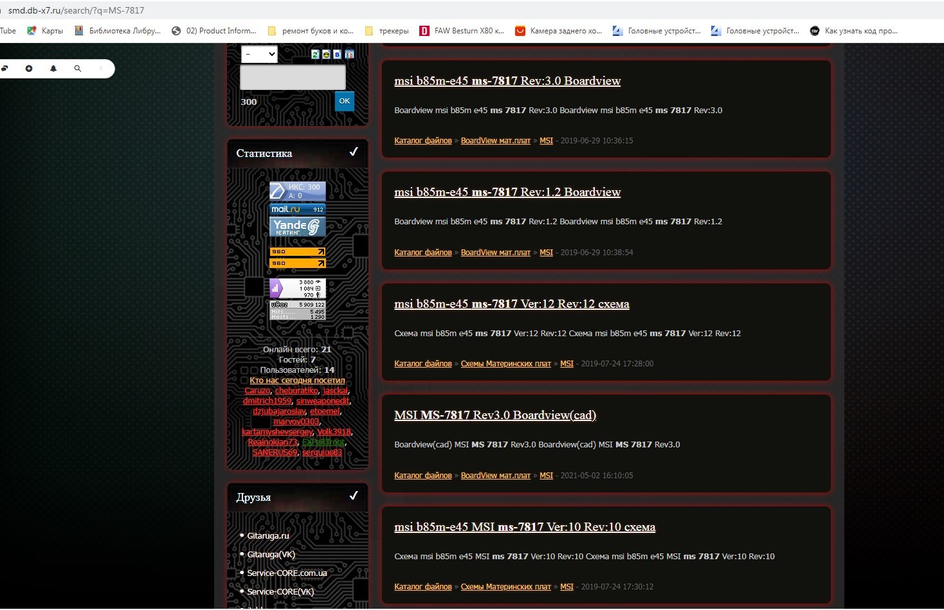Screen dimensions: 944x610
Task: Click the browser address bar URL
Action: (76, 10)
